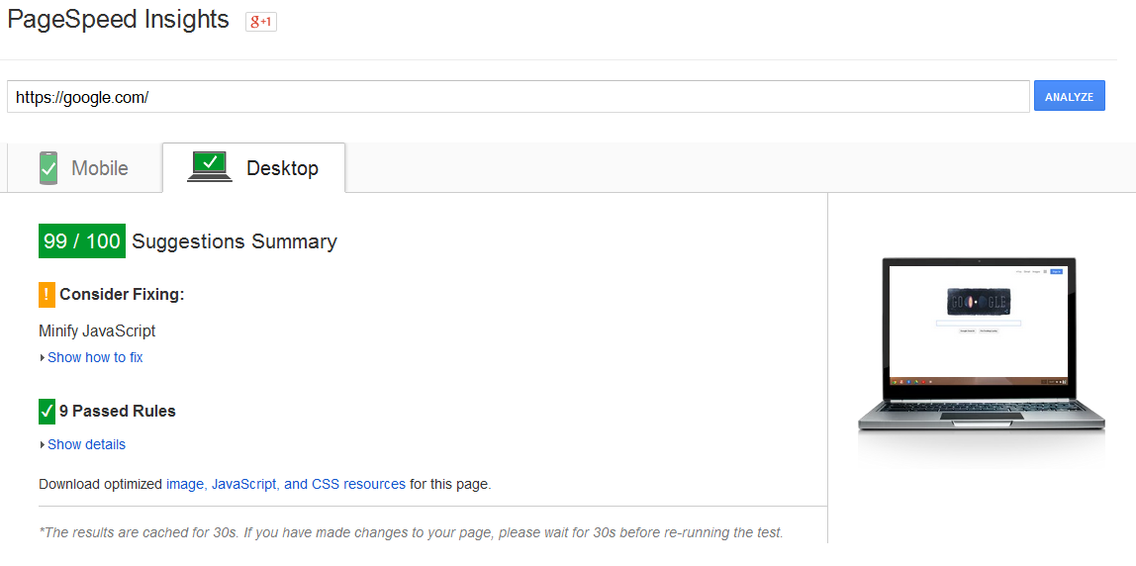Viewport: 1136px width, 566px height.
Task: Click the green checkmark beside Passed Rules
Action: click(x=47, y=411)
